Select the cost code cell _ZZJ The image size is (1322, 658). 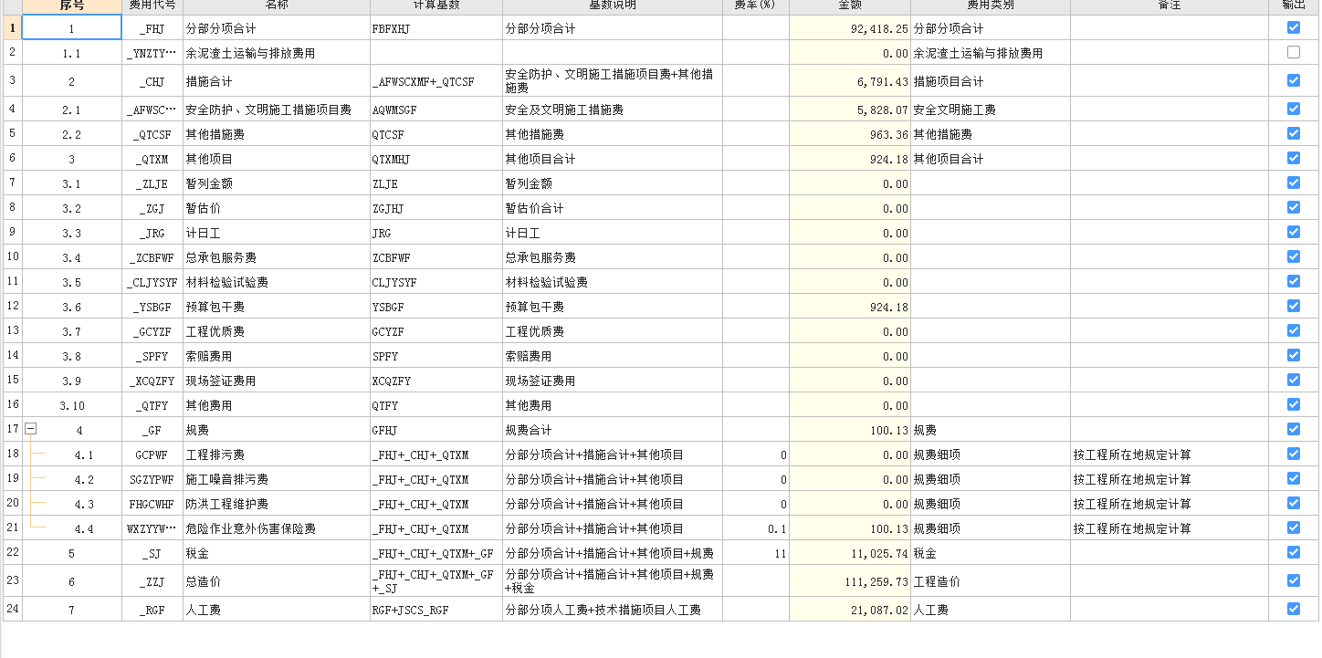pyautogui.click(x=152, y=581)
